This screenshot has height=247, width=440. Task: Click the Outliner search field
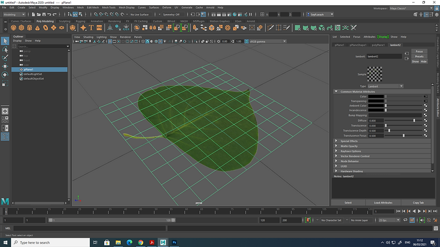(43, 46)
